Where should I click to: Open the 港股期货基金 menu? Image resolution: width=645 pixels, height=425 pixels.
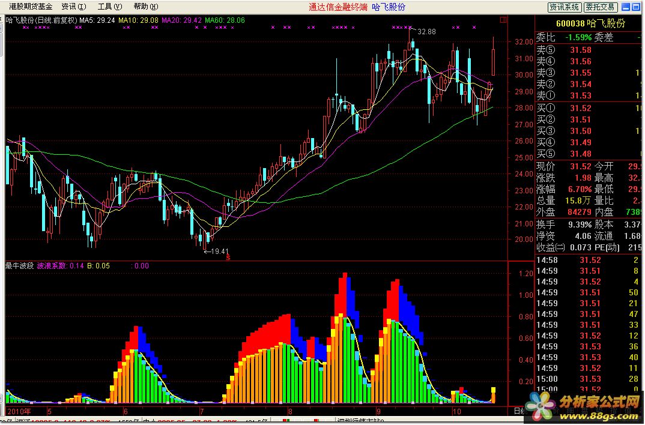click(x=31, y=7)
